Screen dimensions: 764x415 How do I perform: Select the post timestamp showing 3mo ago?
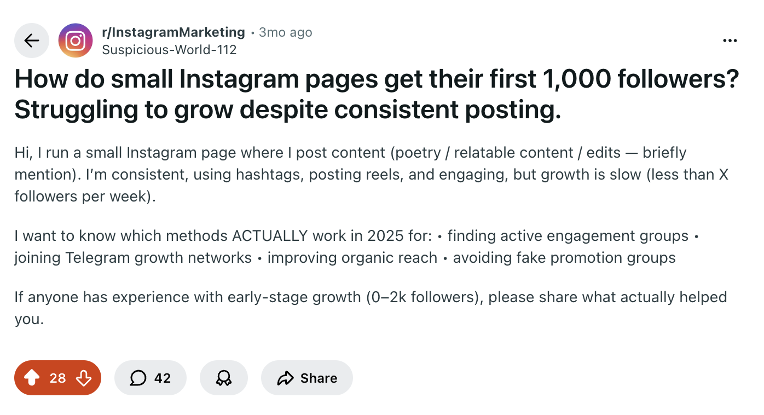tap(285, 32)
